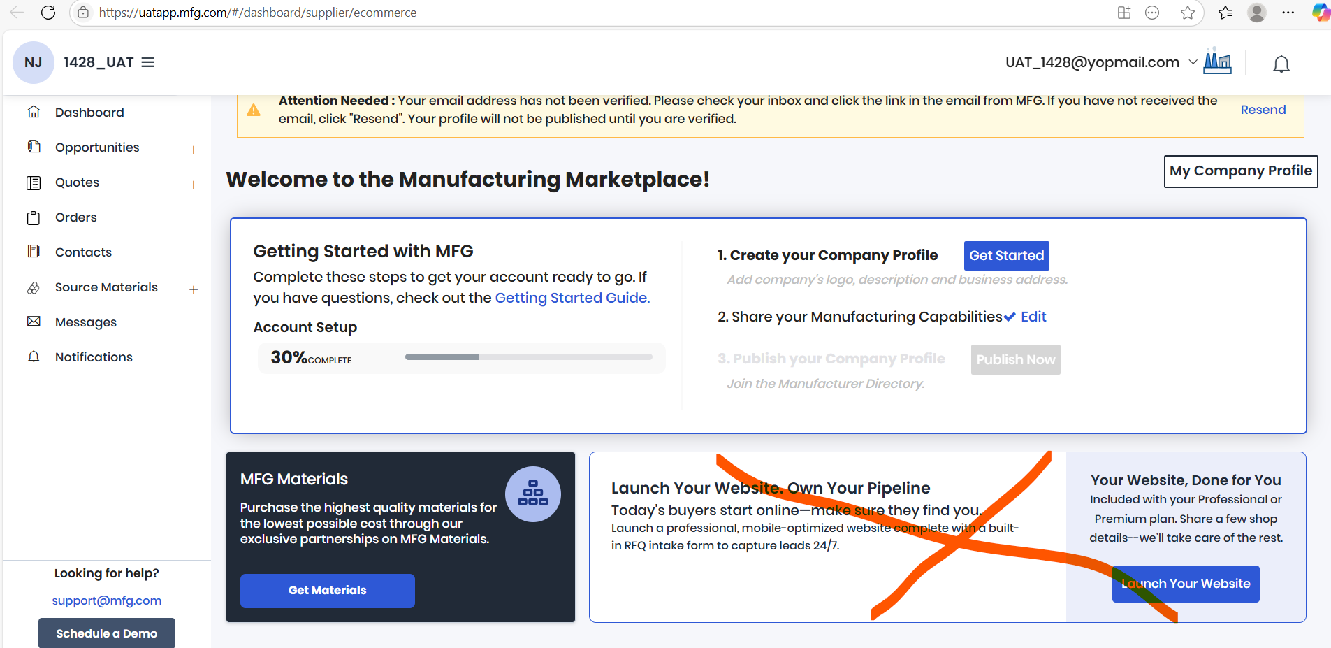Add page to favorites with star icon
Viewport: 1331px width, 648px height.
[1187, 13]
